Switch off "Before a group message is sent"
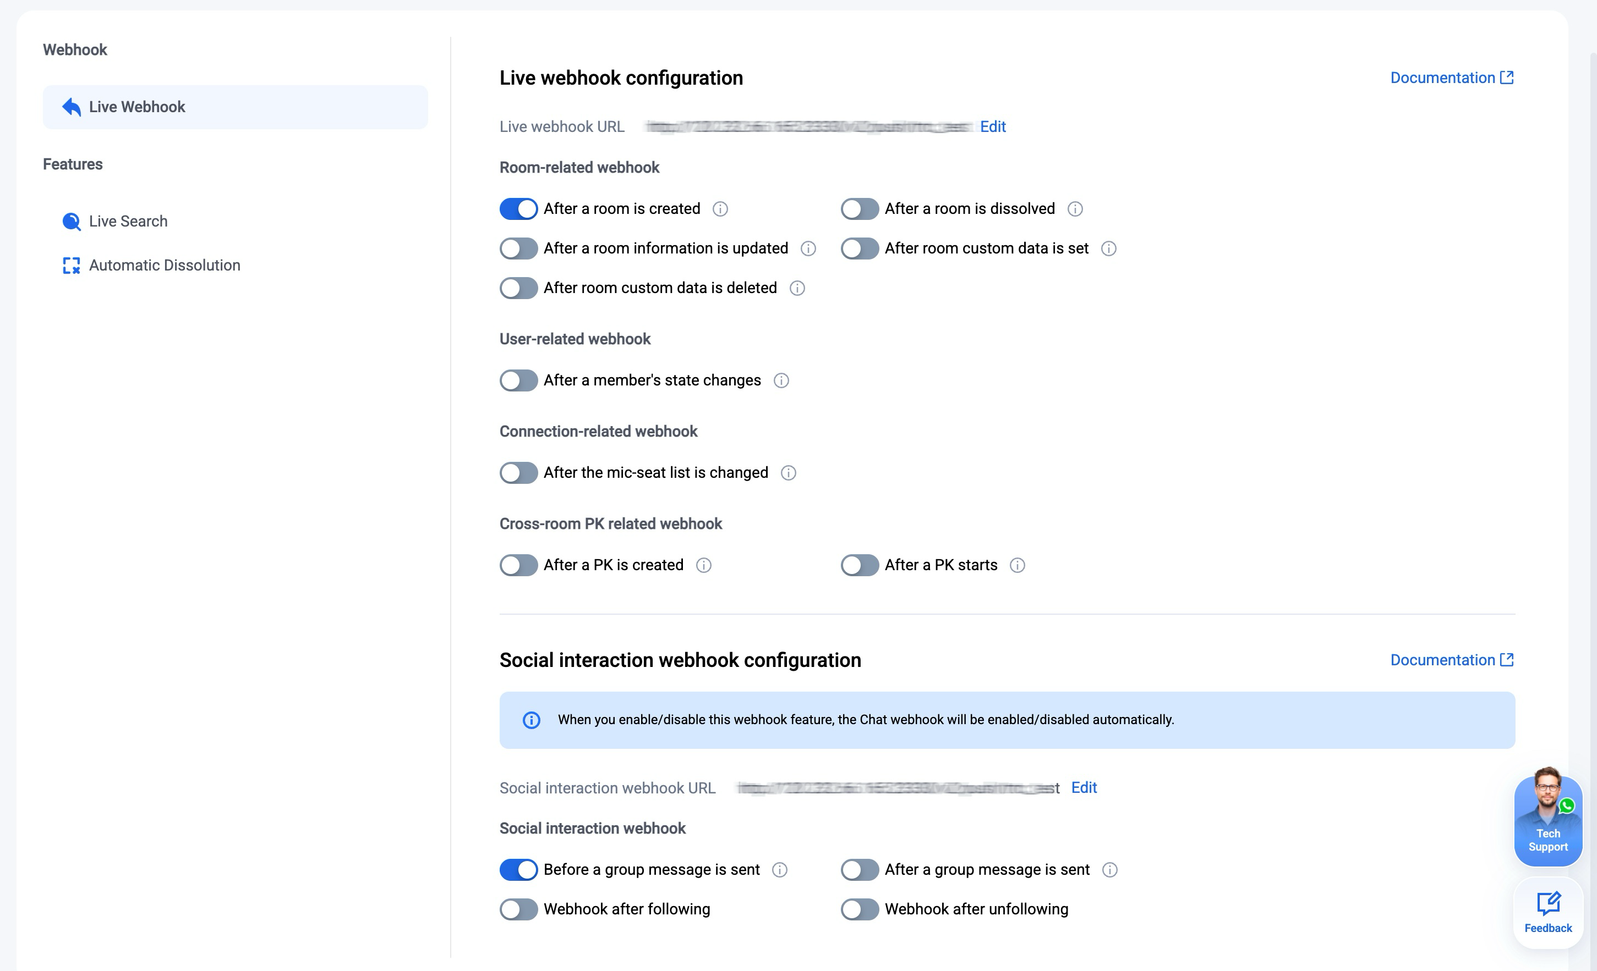The width and height of the screenshot is (1597, 971). [518, 870]
